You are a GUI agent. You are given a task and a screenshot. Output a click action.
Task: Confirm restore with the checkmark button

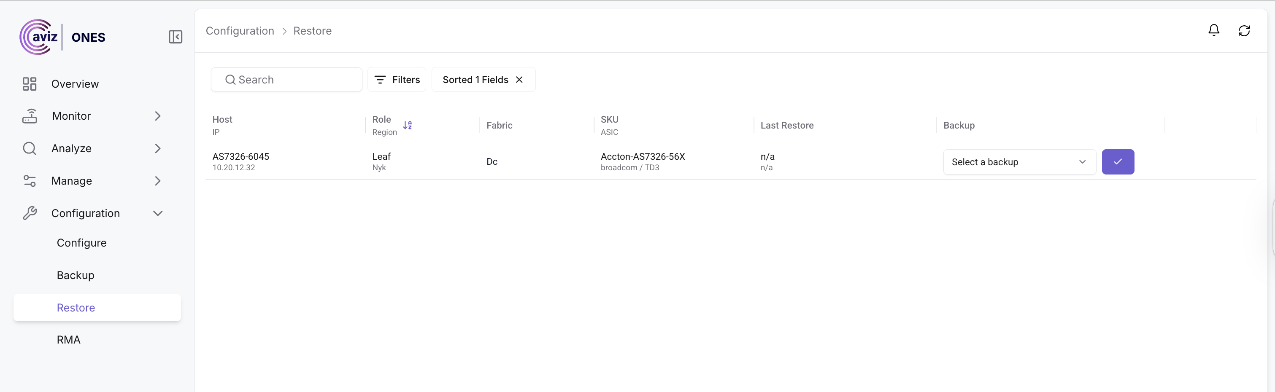click(x=1118, y=161)
